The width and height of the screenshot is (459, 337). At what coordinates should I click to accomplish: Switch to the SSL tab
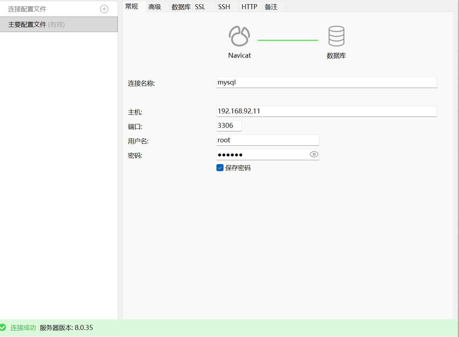pos(204,7)
